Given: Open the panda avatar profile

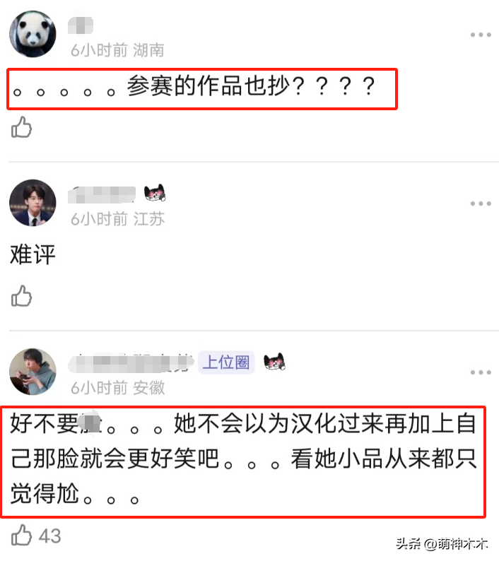Looking at the screenshot, I should [33, 34].
